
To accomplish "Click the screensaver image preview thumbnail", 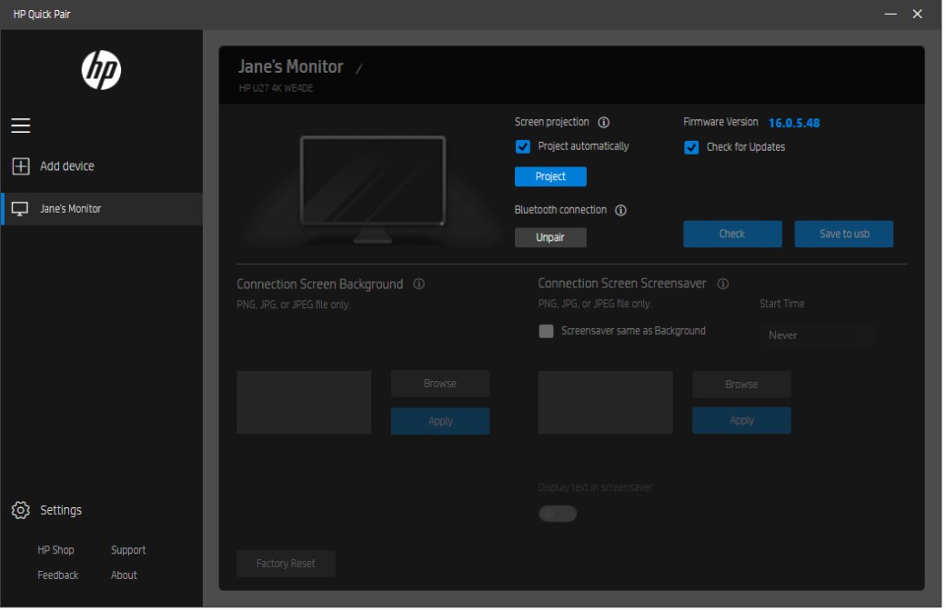I will [x=607, y=404].
